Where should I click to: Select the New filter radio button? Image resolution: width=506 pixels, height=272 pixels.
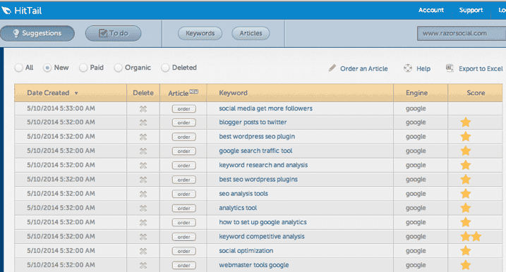(x=47, y=68)
